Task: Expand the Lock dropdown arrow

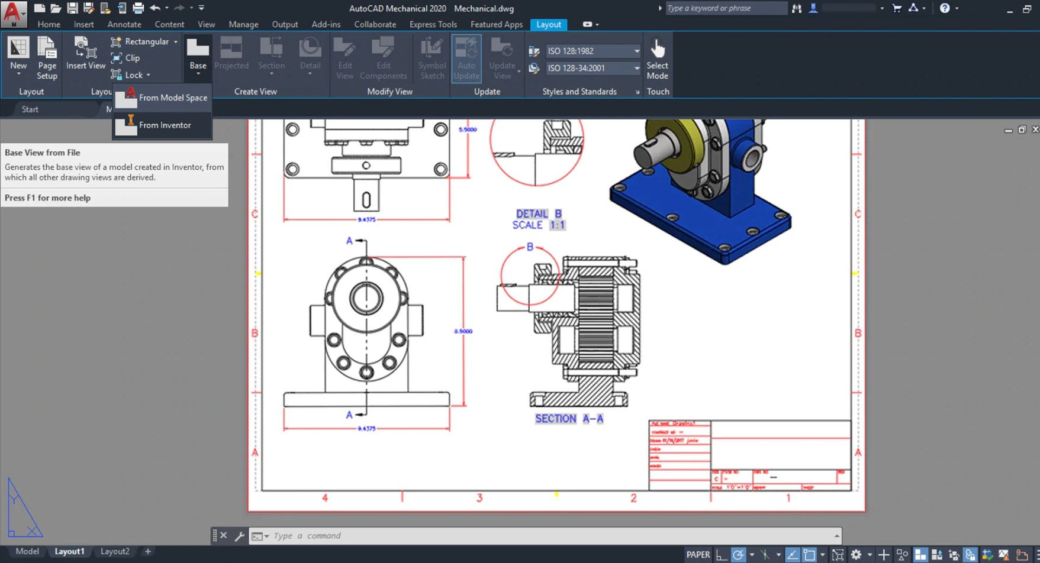Action: pos(150,75)
